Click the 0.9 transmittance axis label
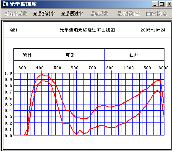This screenshot has height=151, width=172. click(8, 80)
